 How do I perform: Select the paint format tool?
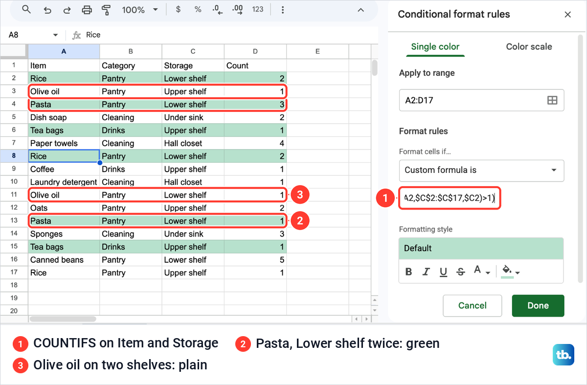106,10
